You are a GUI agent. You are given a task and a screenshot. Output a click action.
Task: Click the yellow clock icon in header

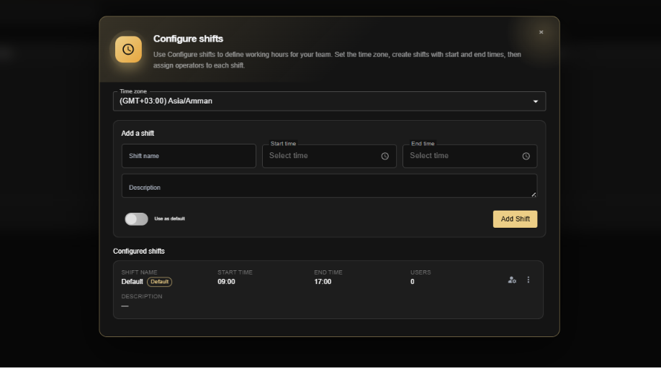click(x=128, y=49)
